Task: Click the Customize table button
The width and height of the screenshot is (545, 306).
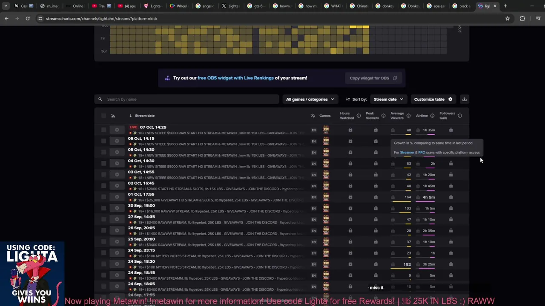Action: 433,99
